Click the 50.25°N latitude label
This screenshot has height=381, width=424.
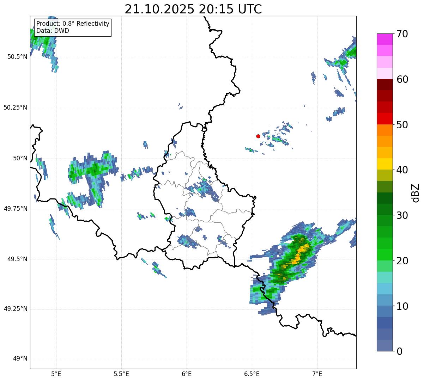tap(16, 107)
